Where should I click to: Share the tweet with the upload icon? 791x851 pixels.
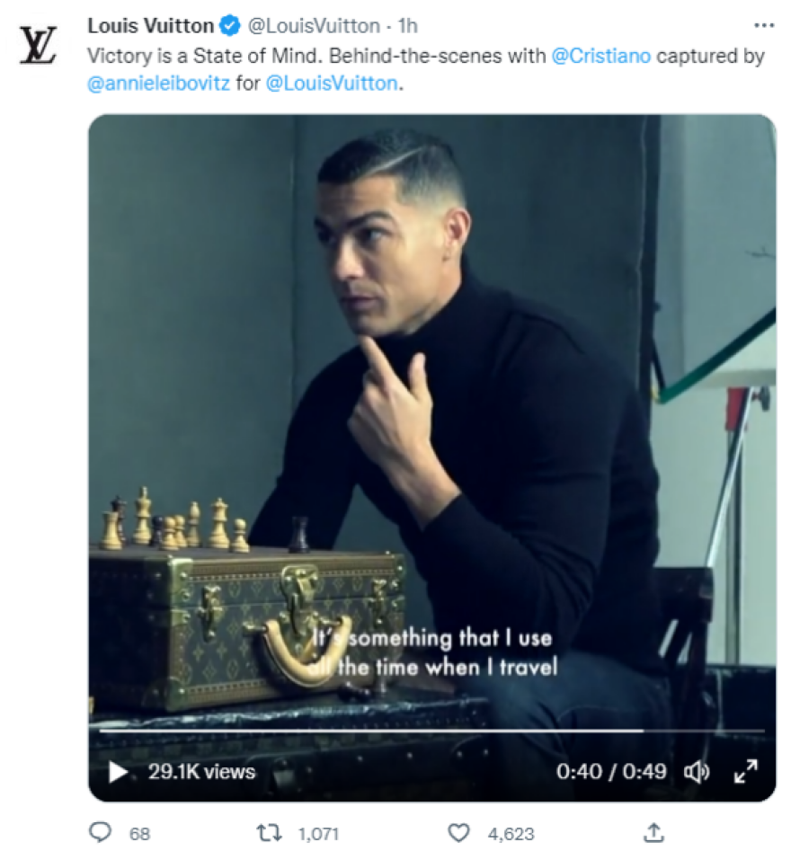(653, 832)
